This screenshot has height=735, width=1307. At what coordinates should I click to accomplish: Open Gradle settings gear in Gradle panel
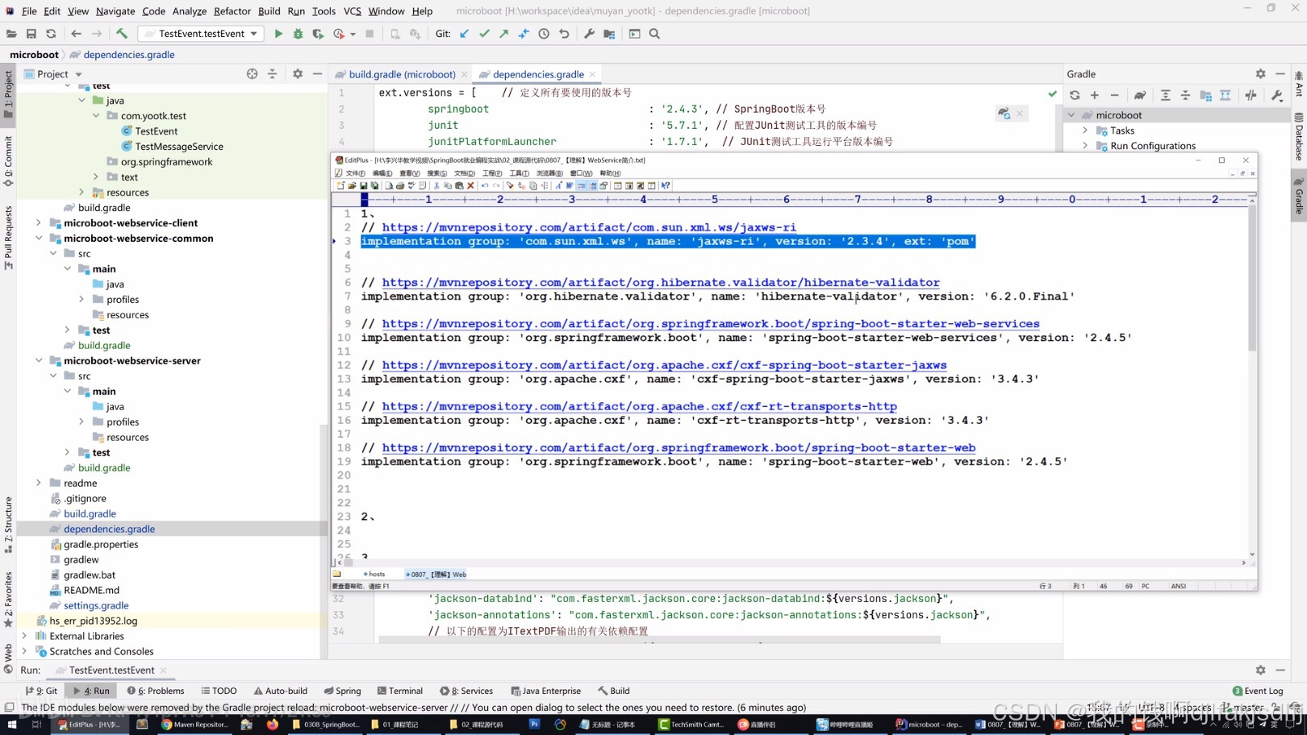tap(1260, 73)
